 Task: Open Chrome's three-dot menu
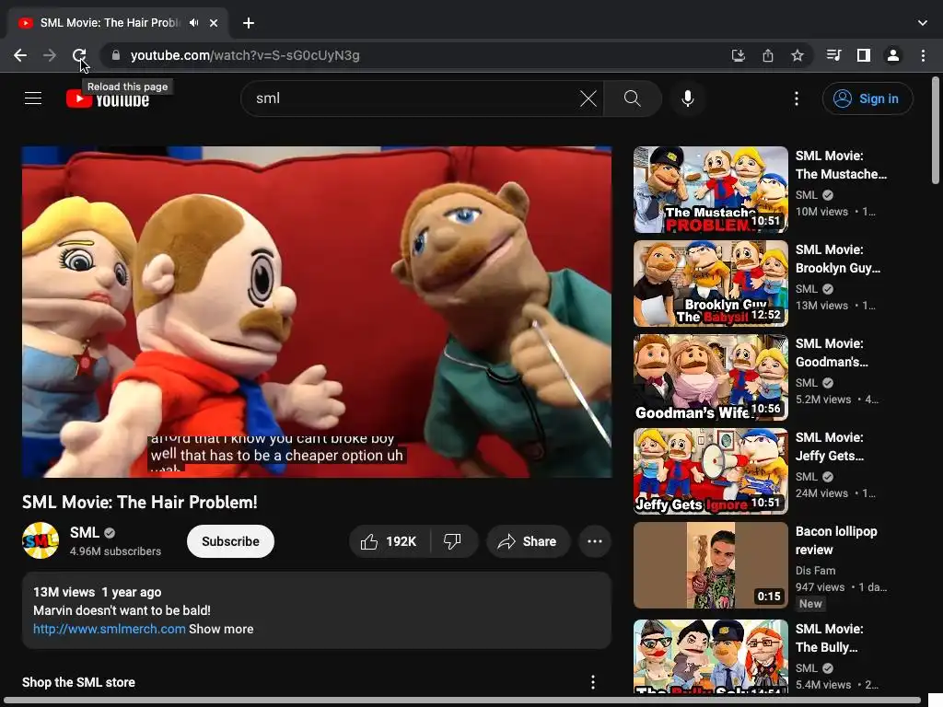pyautogui.click(x=923, y=55)
